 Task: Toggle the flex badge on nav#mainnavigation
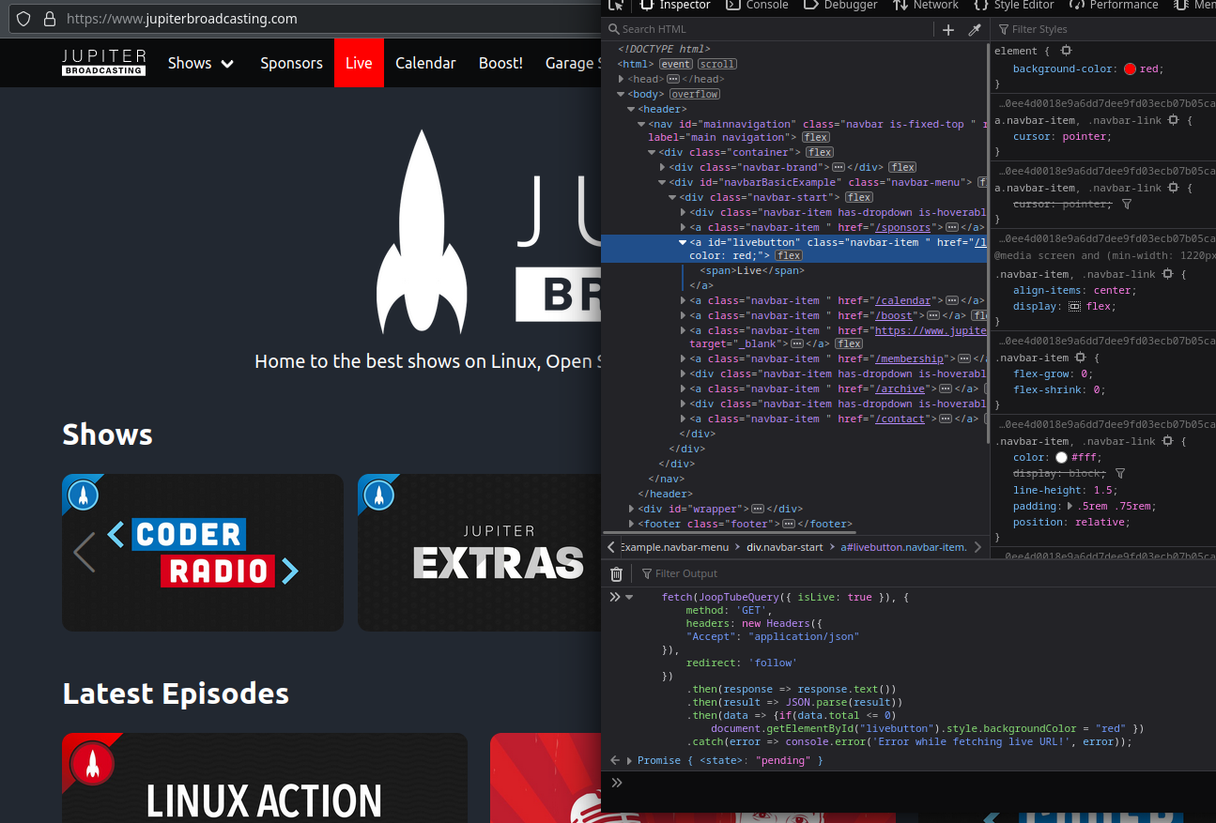pos(815,137)
